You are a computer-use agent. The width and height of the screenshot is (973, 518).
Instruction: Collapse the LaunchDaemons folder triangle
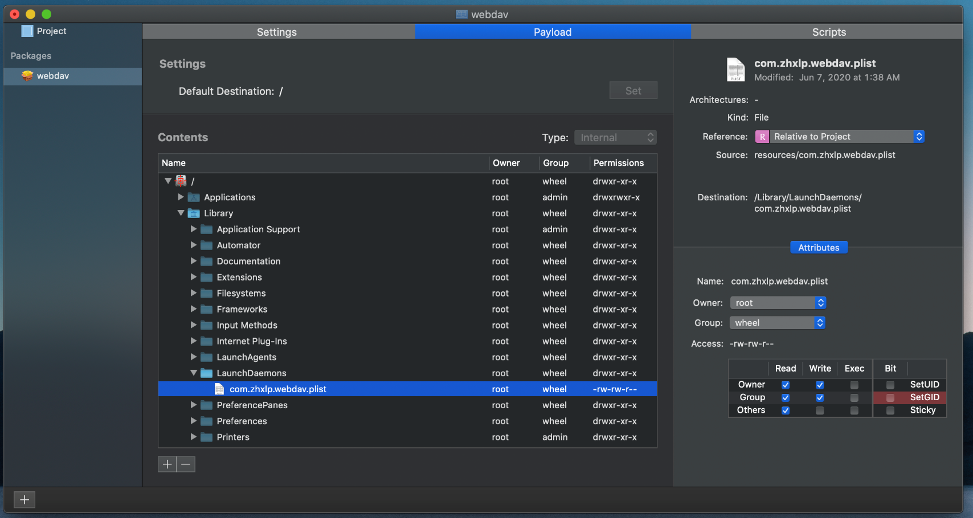pos(194,373)
